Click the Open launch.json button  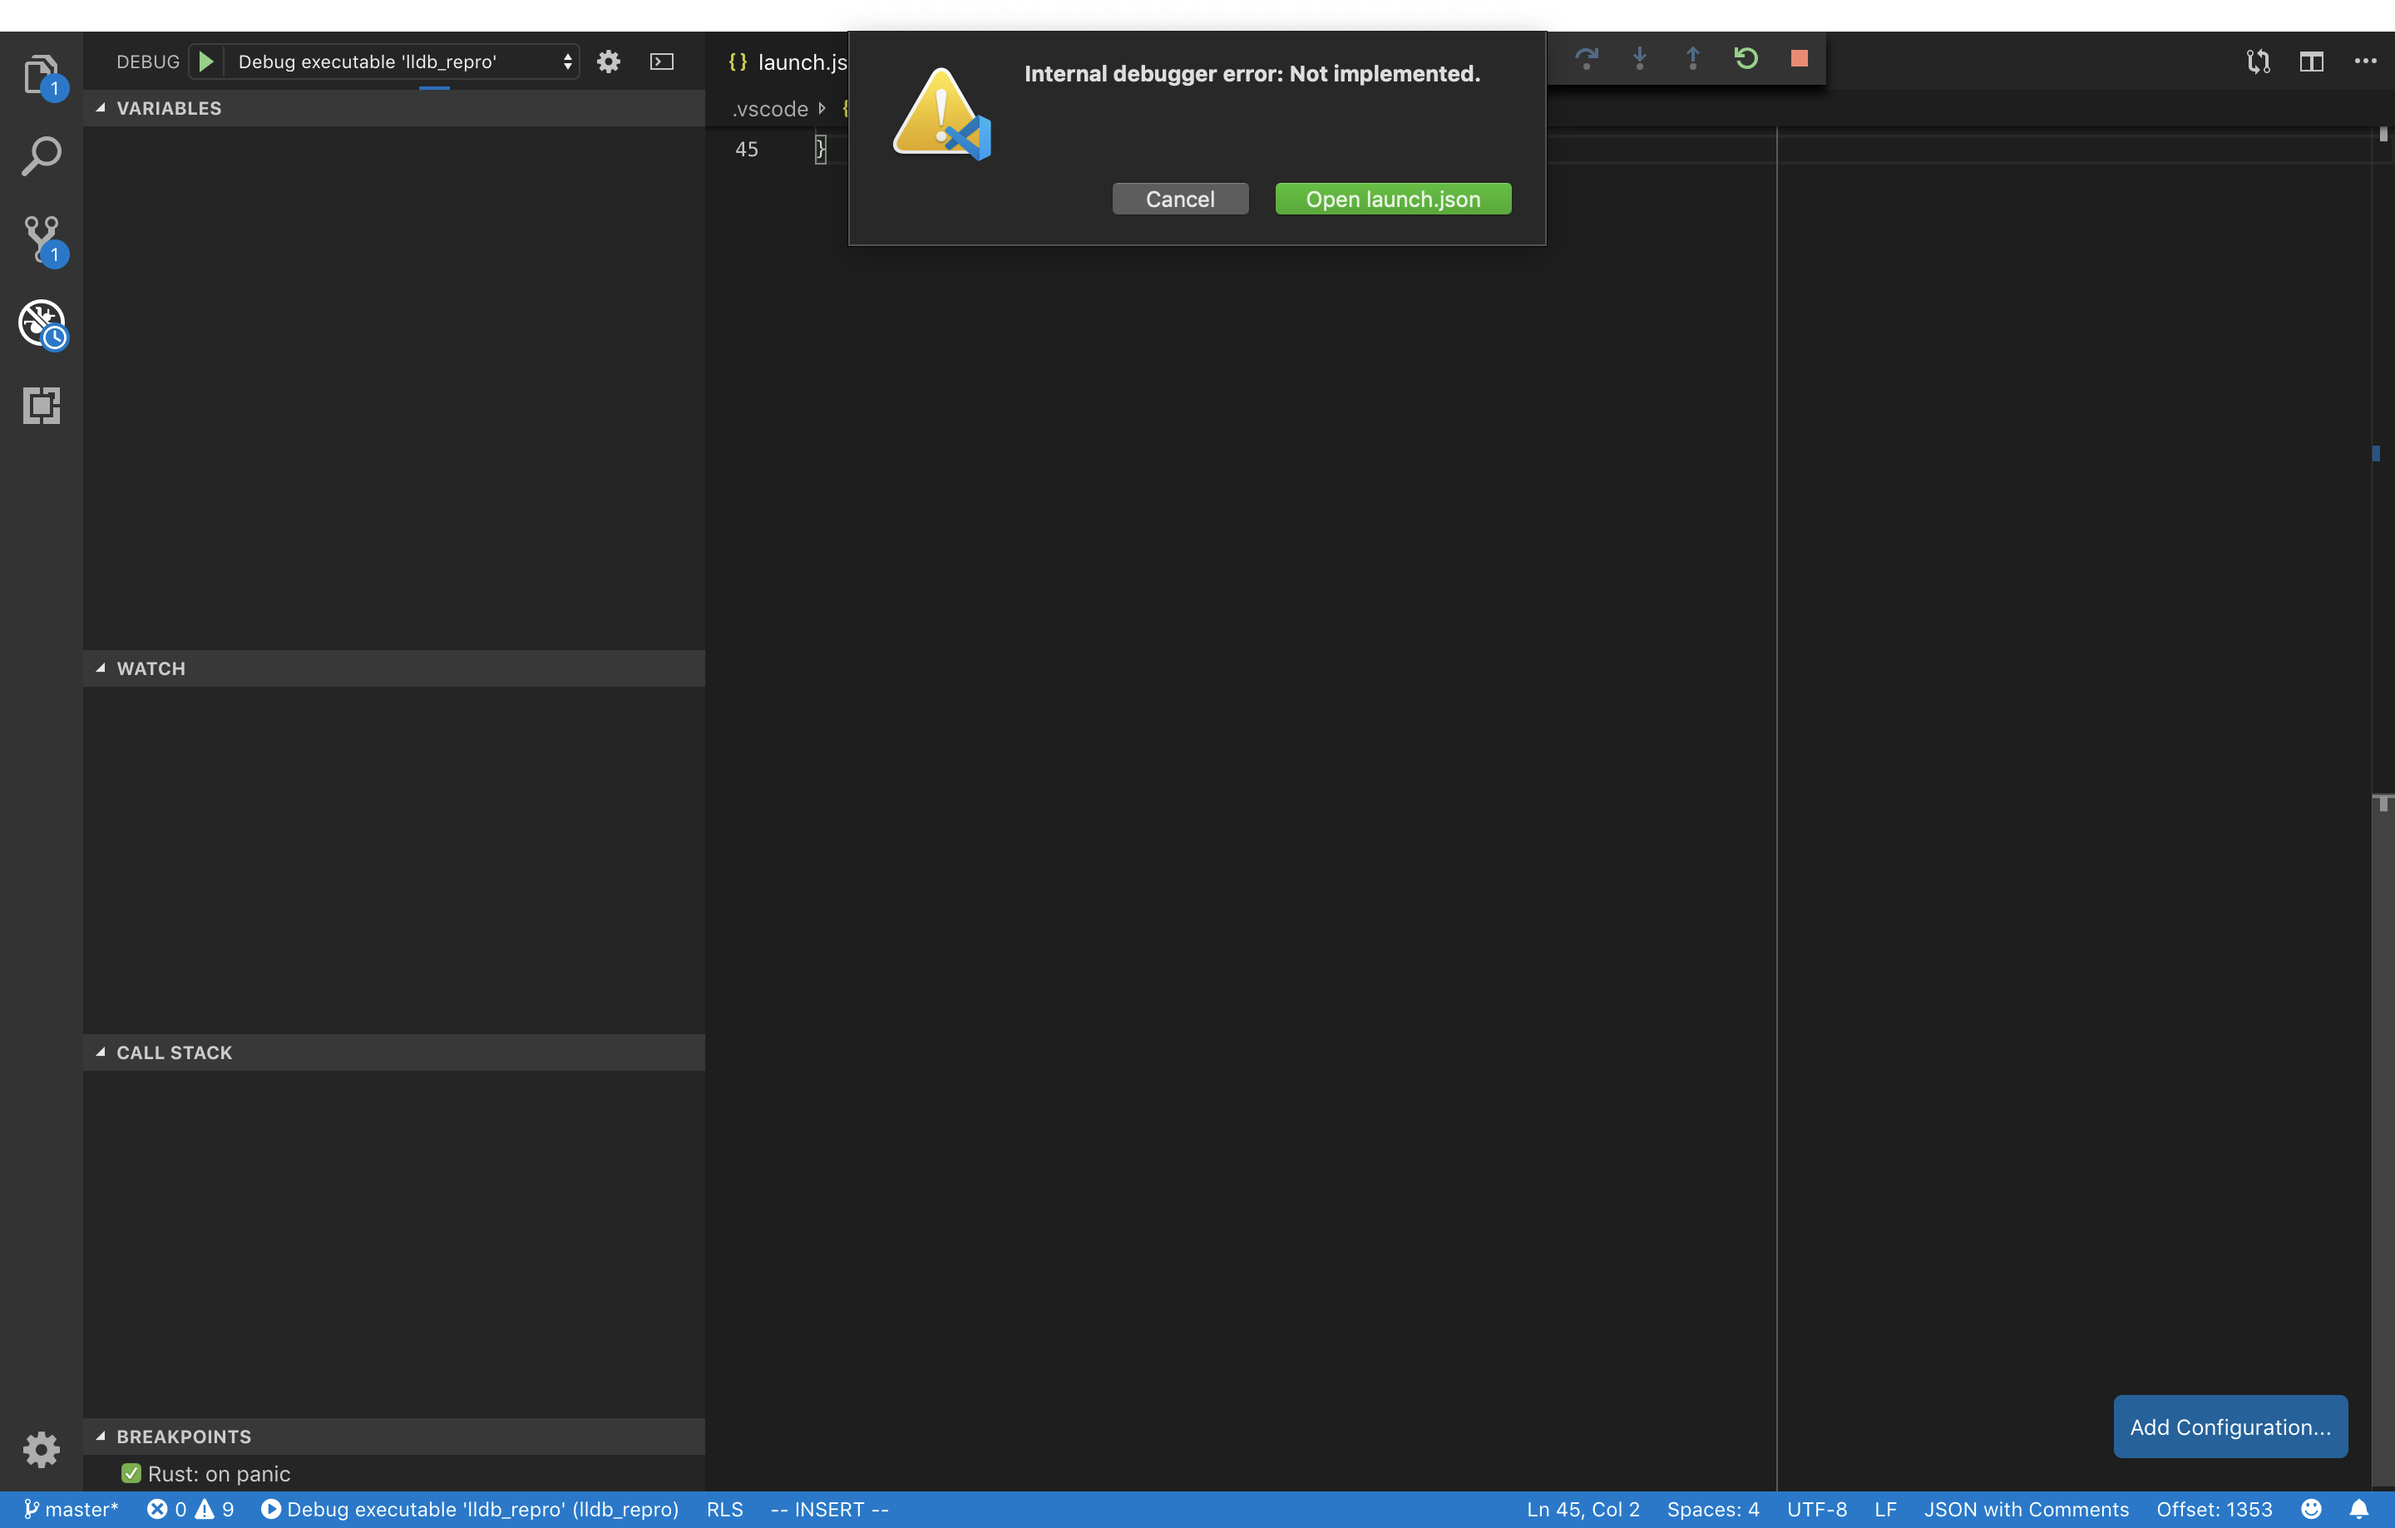click(x=1391, y=198)
